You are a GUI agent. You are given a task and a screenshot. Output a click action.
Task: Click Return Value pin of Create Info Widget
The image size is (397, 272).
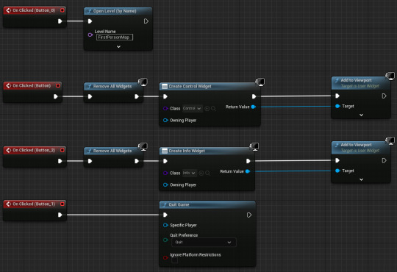(248, 171)
